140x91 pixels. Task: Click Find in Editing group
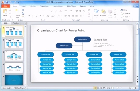coord(124,10)
